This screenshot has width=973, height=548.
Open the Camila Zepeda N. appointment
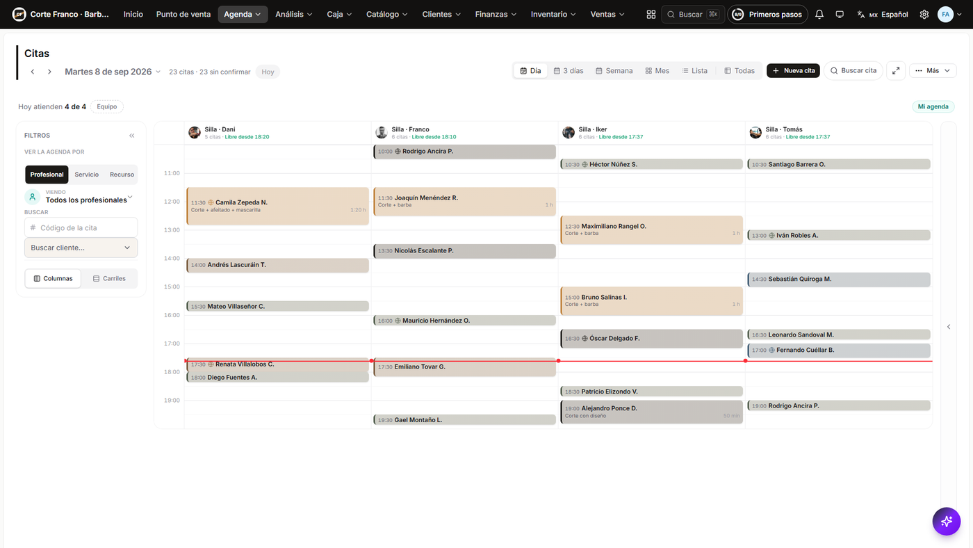pos(277,206)
